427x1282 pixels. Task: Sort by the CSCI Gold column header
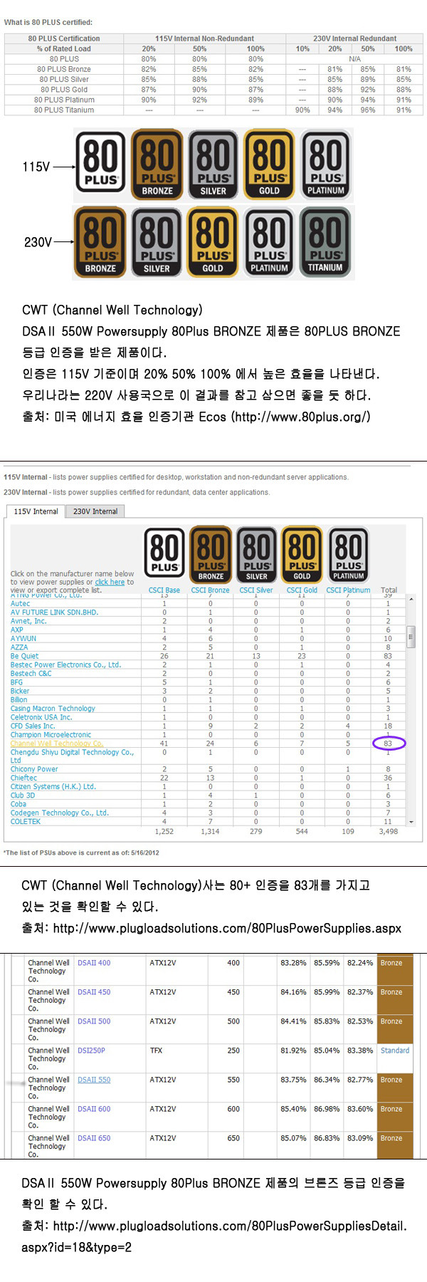pos(302,590)
